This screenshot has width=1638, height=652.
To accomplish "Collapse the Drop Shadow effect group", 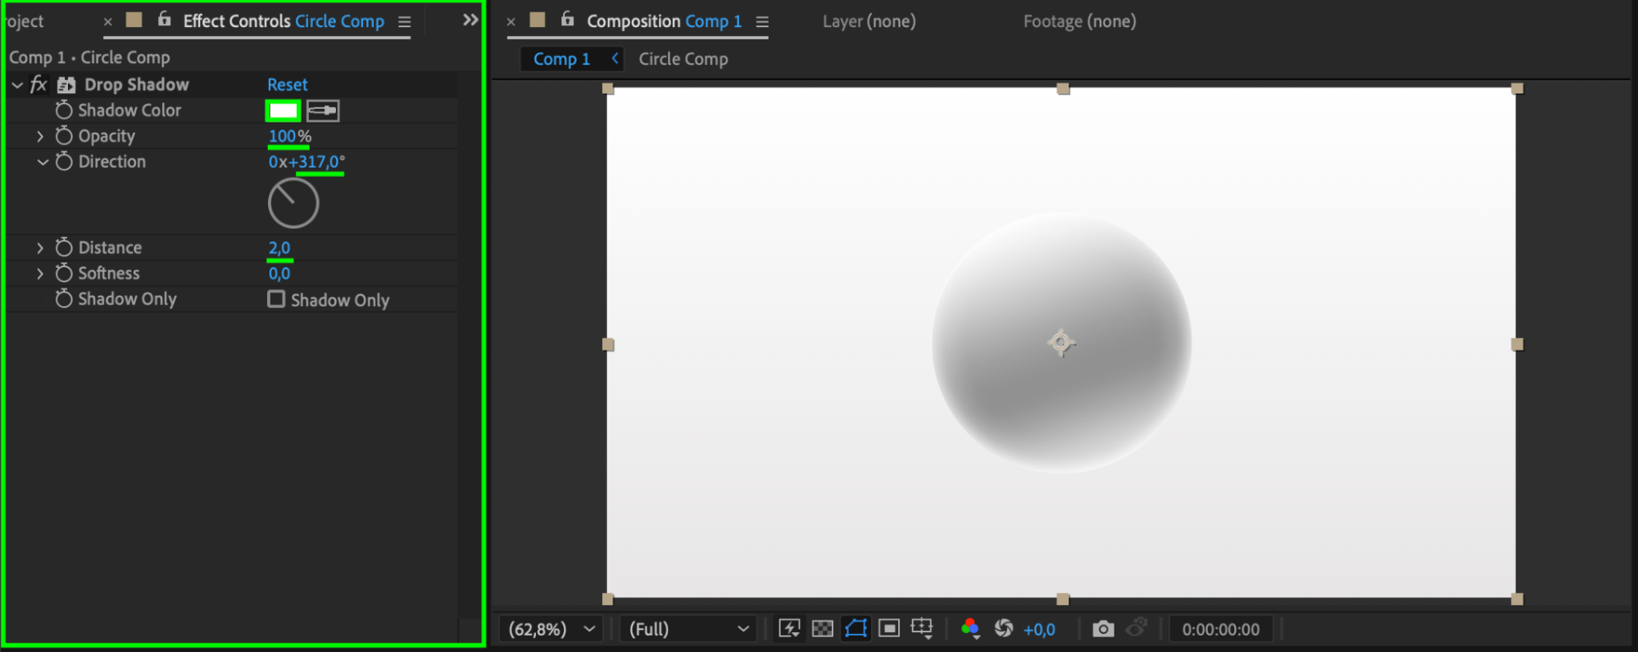I will point(17,84).
